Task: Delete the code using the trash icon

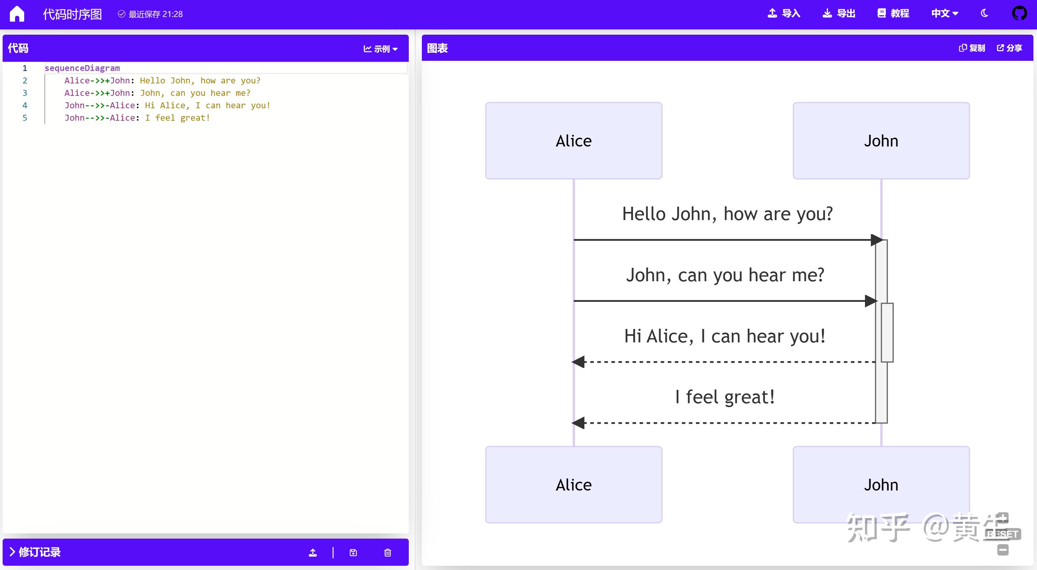Action: (x=387, y=552)
